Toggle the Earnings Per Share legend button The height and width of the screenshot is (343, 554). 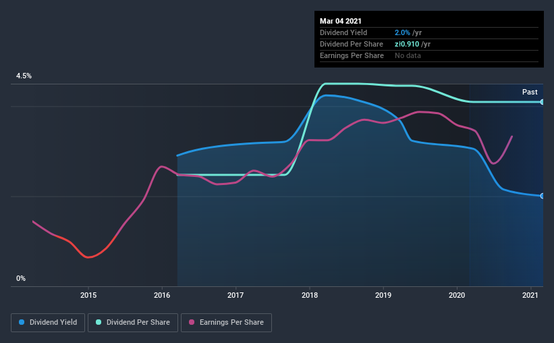pyautogui.click(x=226, y=323)
